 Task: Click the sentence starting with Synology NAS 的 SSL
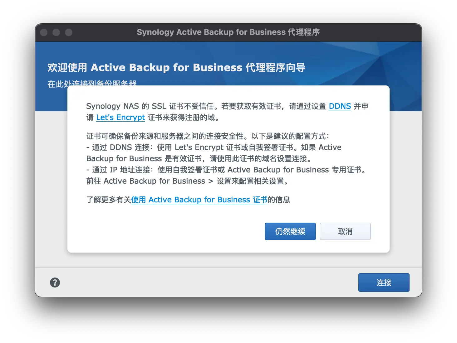click(x=206, y=106)
